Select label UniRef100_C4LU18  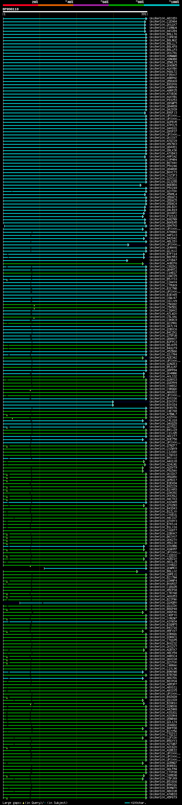163,421
